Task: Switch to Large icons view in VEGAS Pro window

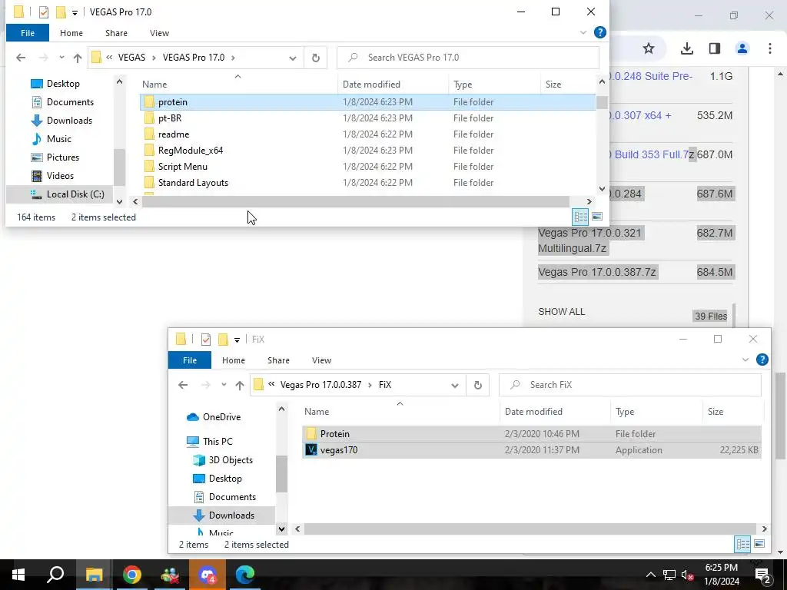Action: pos(597,217)
